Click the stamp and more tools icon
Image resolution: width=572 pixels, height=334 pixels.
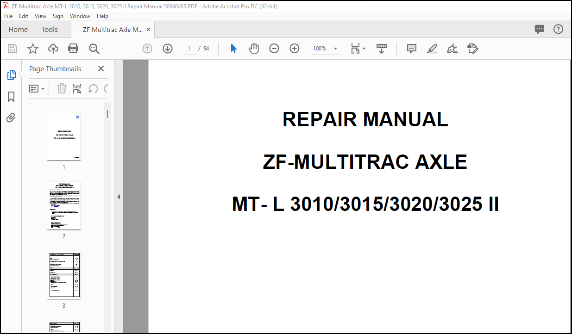pyautogui.click(x=472, y=49)
